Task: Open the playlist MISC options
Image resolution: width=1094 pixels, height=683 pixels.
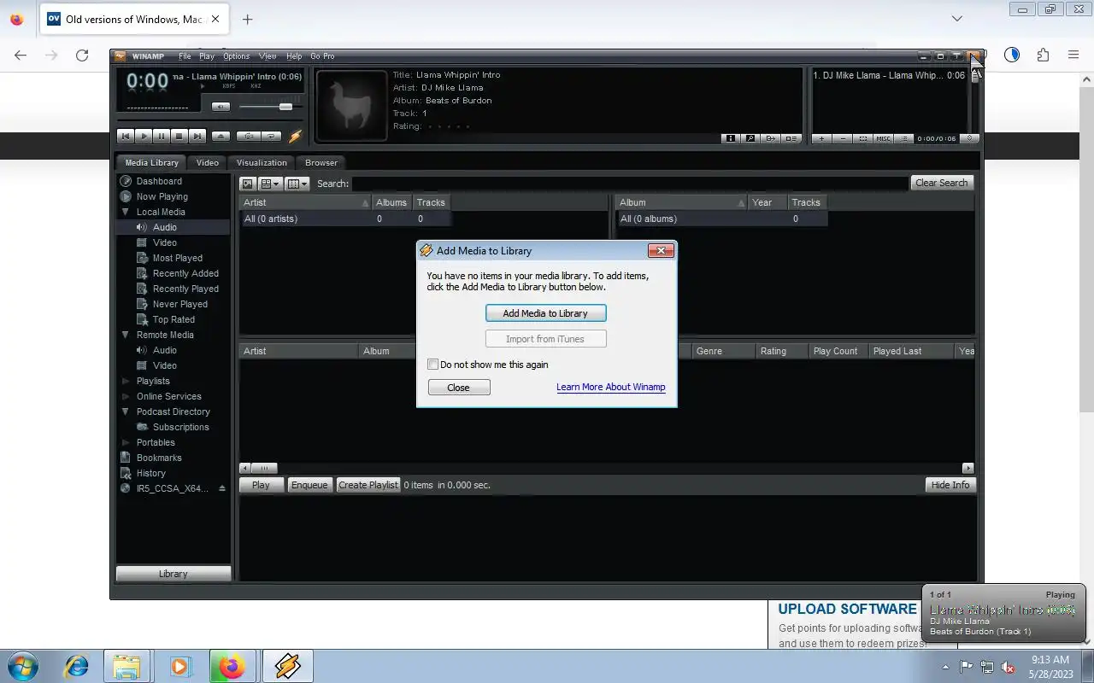Action: point(883,138)
